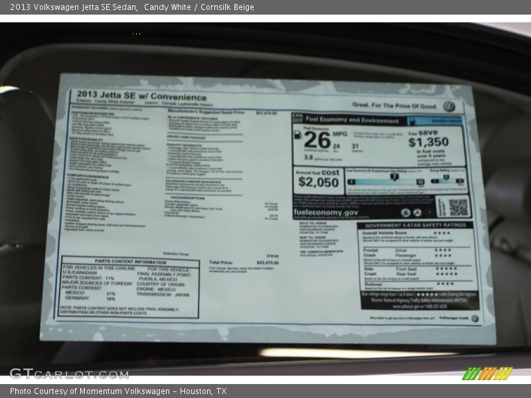This screenshot has width=531, height=398.
Task: Click the "Rollover" rating row
Action: click(409, 285)
